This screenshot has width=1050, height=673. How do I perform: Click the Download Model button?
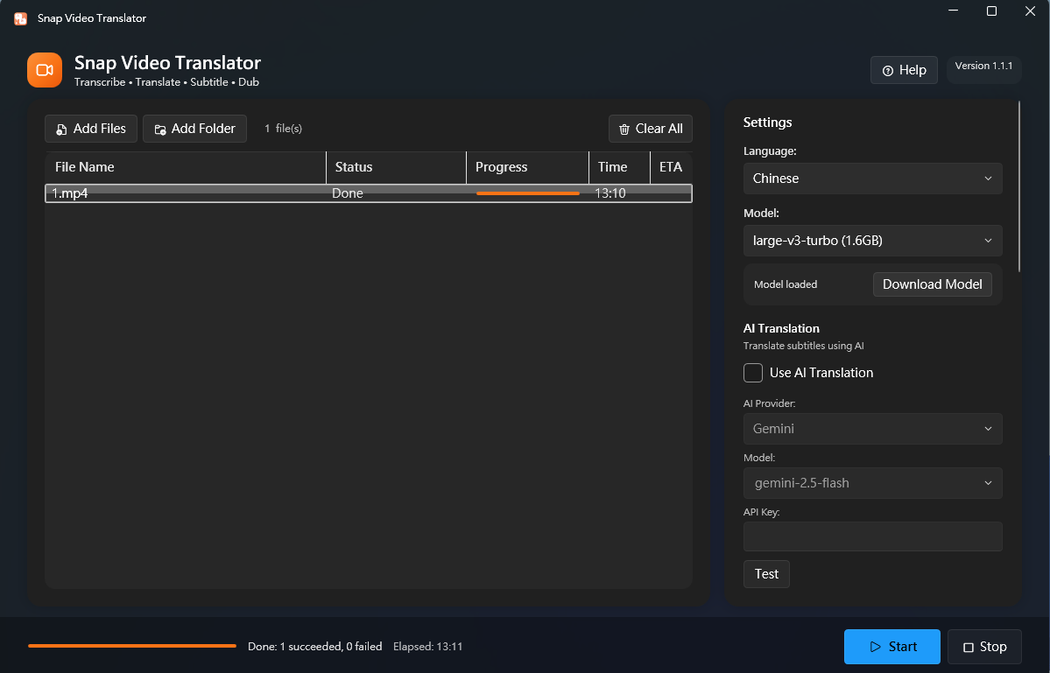pos(932,284)
